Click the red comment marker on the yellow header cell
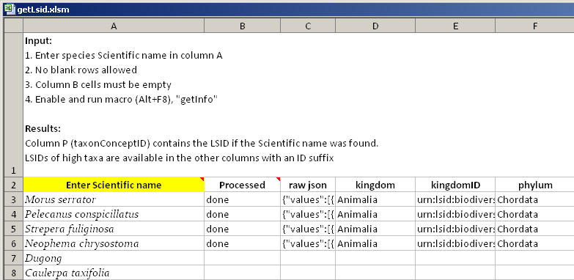The width and height of the screenshot is (574, 280). coord(202,179)
